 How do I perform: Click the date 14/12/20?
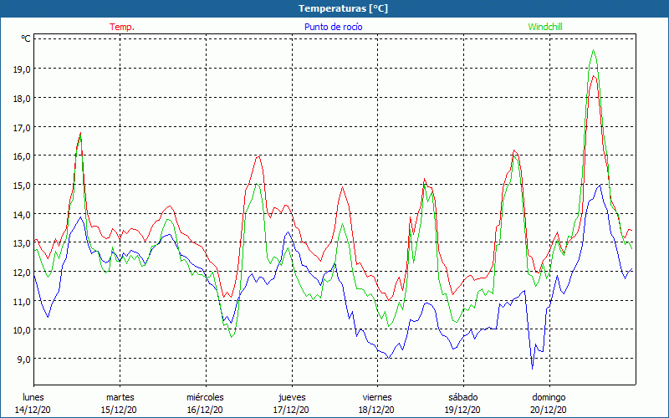click(x=33, y=410)
